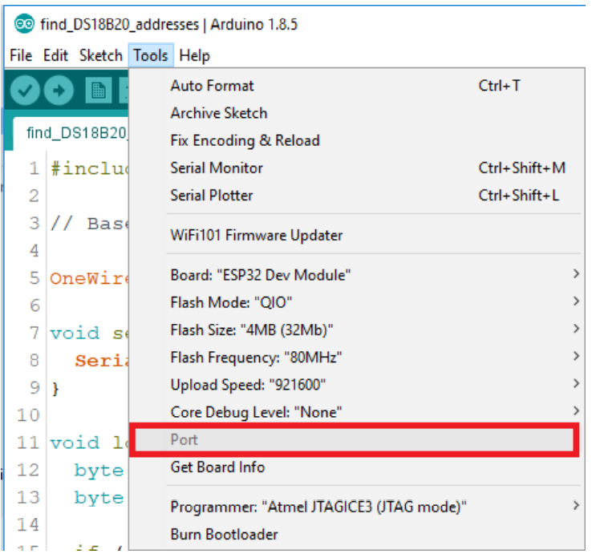
Task: Select the find_DS18B20 sketch tab
Action: tap(71, 134)
